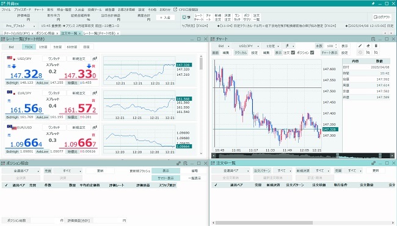397x226 pixels.
Task: Select the 5分足 timeframe toggle
Action: point(57,47)
